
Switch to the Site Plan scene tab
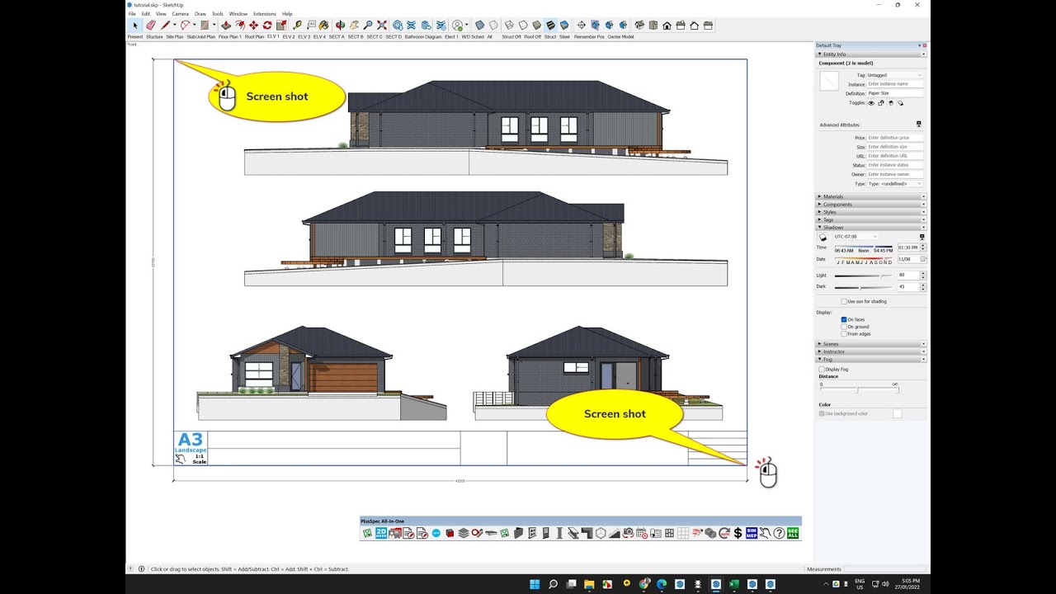[175, 36]
